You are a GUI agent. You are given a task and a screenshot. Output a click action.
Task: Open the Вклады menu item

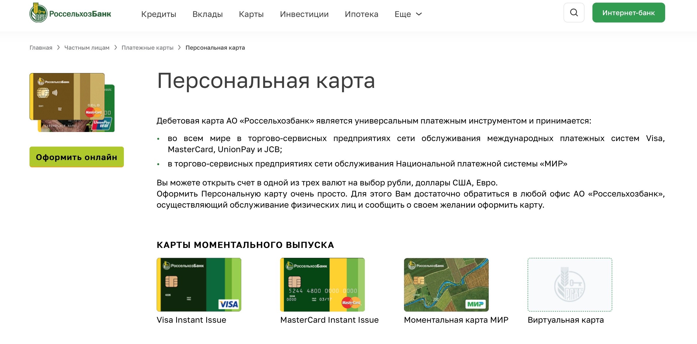[207, 14]
